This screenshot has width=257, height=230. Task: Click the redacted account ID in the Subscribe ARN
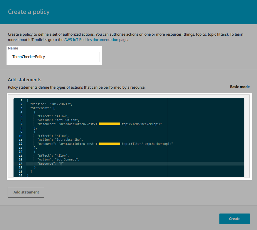pos(109,143)
